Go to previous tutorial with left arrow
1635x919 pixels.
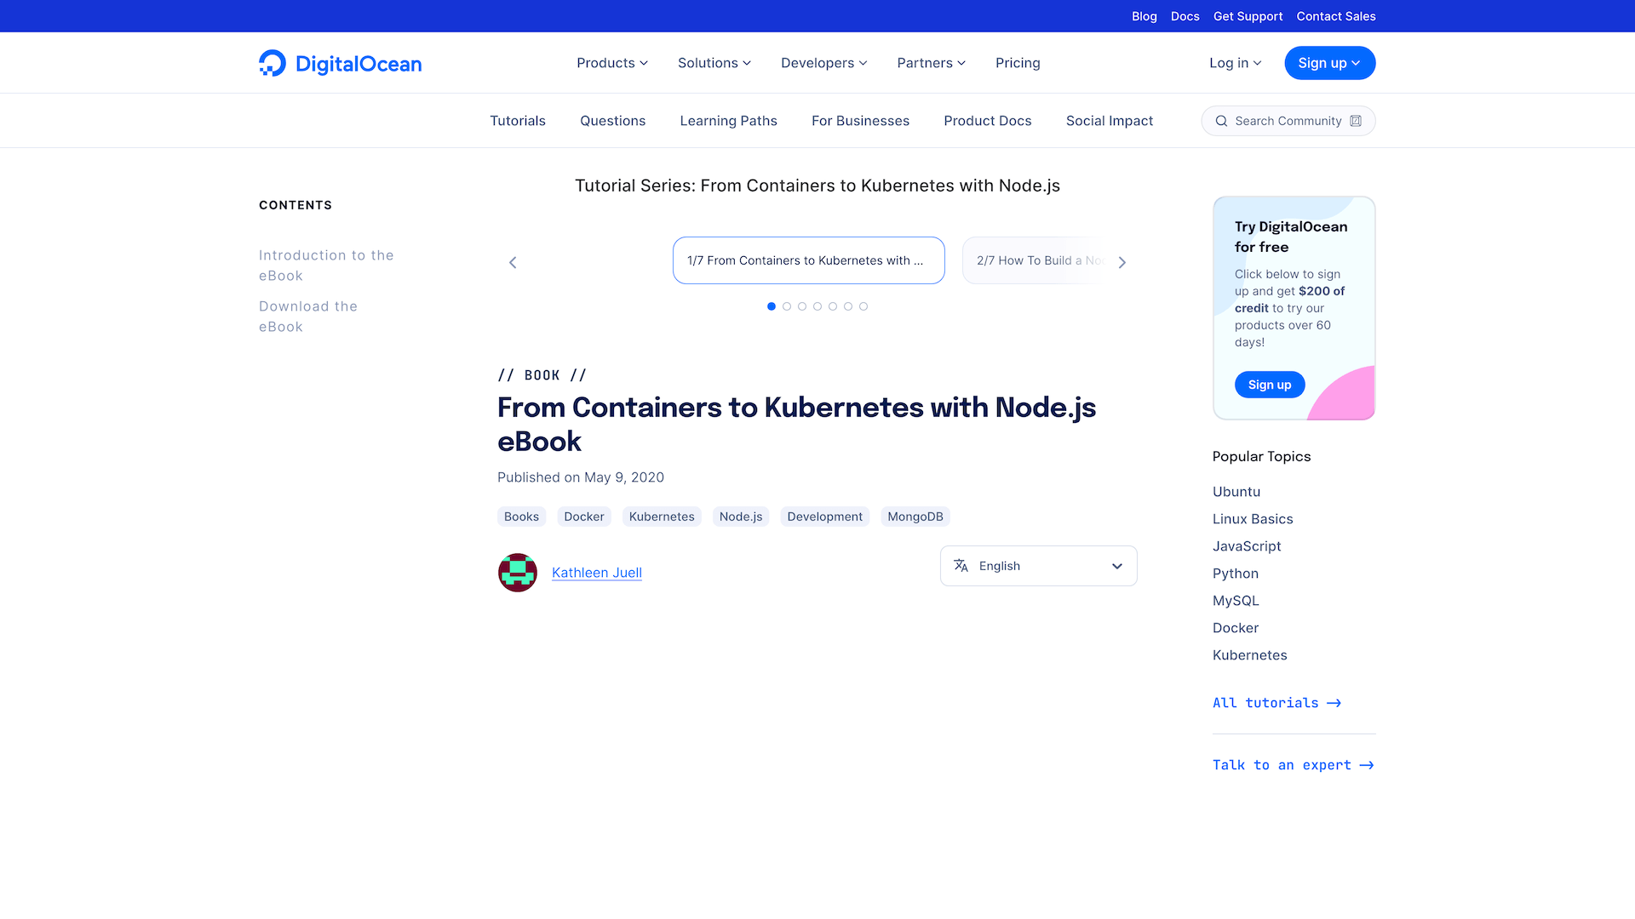[x=513, y=262]
